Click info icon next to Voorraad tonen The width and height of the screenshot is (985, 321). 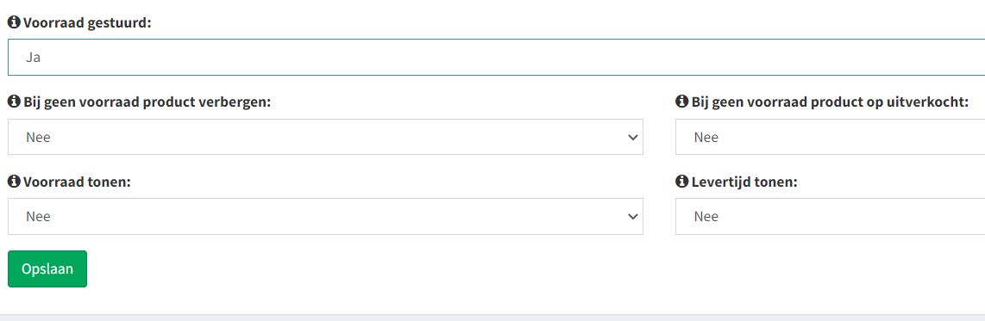(x=14, y=182)
